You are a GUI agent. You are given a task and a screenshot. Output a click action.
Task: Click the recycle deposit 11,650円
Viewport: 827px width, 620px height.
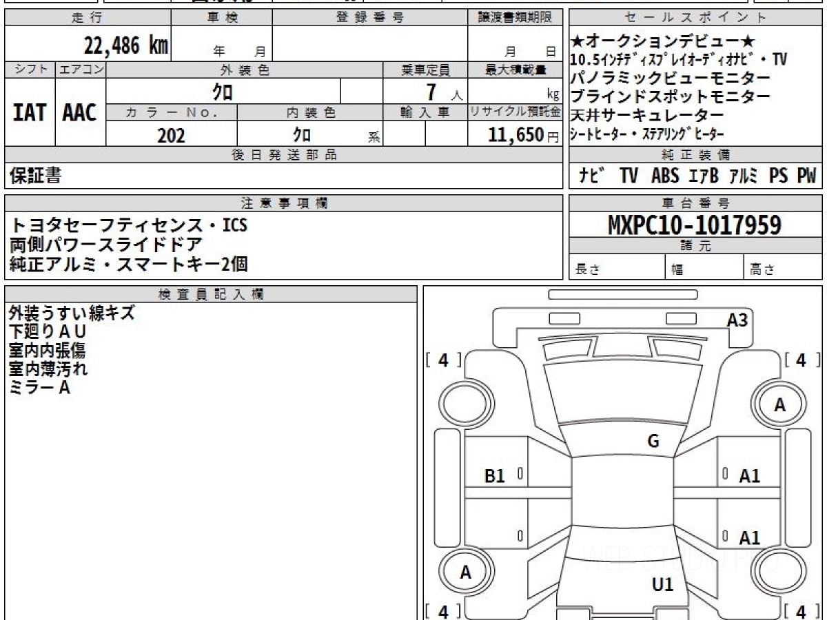(523, 135)
